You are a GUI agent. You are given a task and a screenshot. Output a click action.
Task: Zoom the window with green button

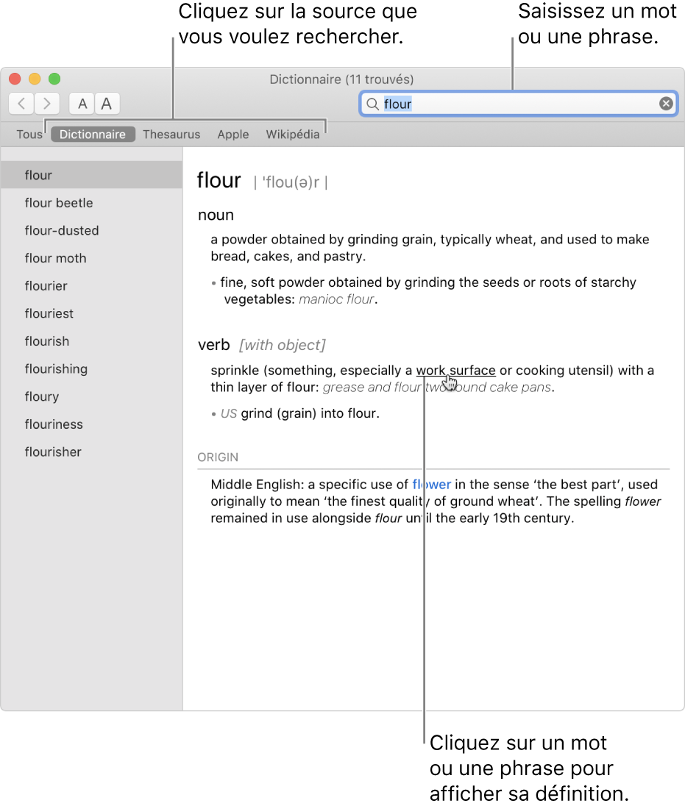pos(54,79)
